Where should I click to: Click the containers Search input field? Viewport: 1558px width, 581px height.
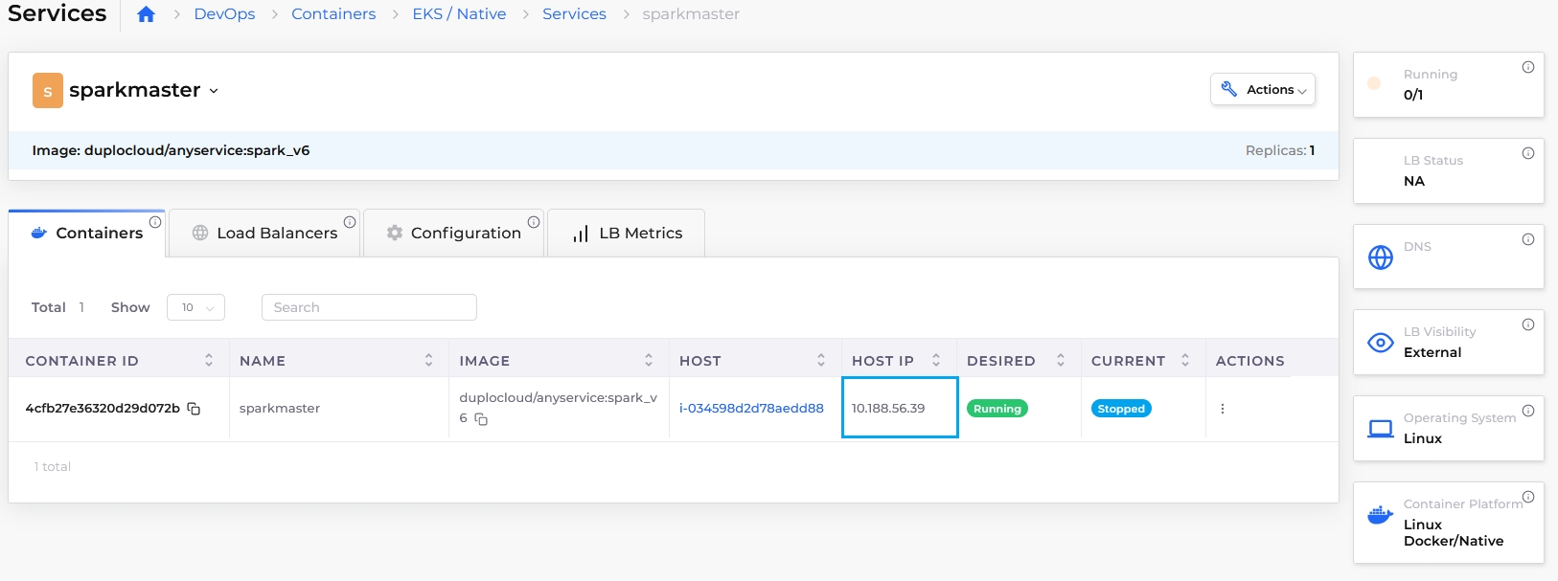369,307
